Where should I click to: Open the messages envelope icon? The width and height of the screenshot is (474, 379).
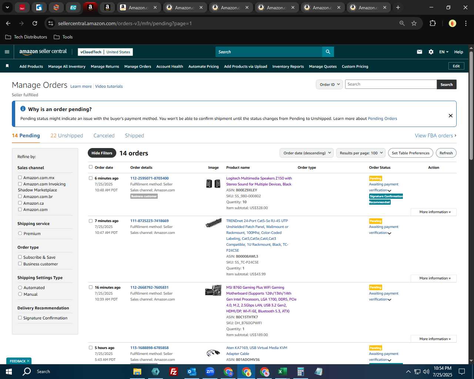point(420,52)
